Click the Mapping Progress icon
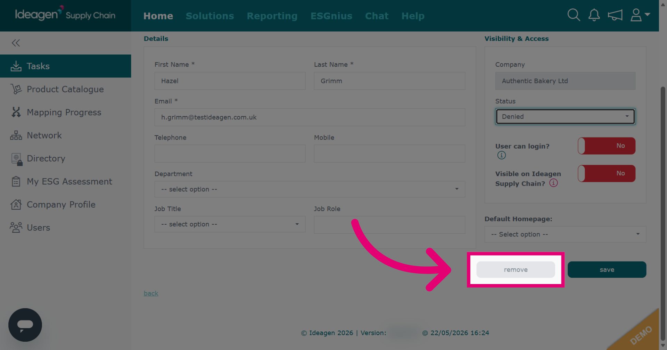Viewport: 667px width, 350px height. [x=16, y=112]
